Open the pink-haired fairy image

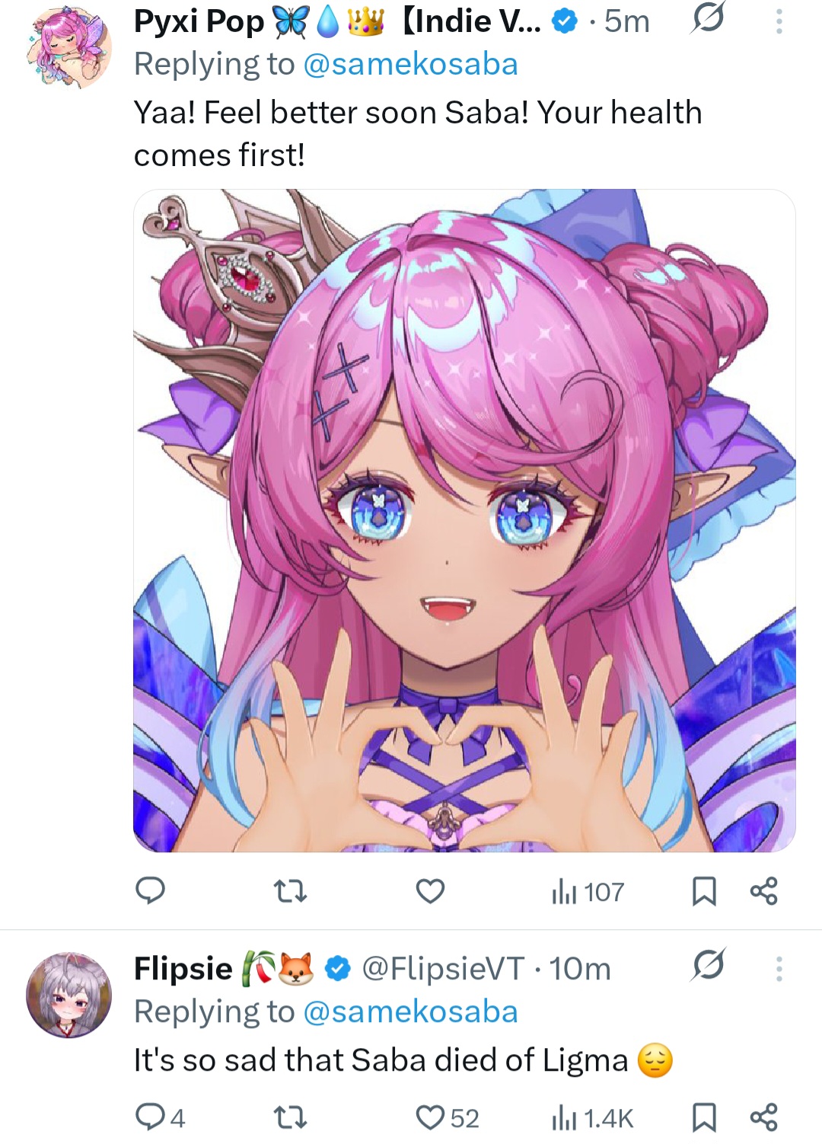(464, 520)
